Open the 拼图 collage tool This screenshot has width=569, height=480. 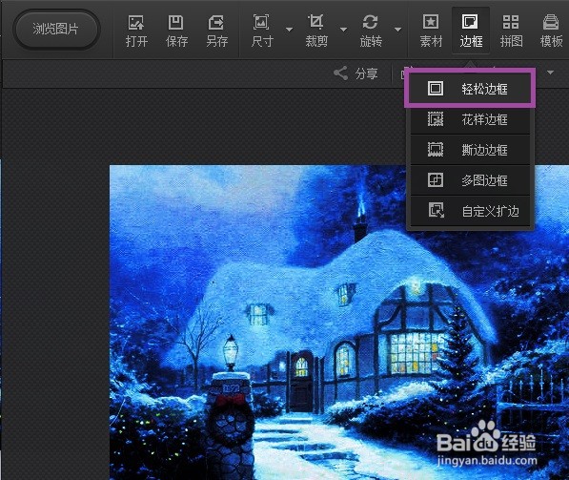[x=511, y=31]
